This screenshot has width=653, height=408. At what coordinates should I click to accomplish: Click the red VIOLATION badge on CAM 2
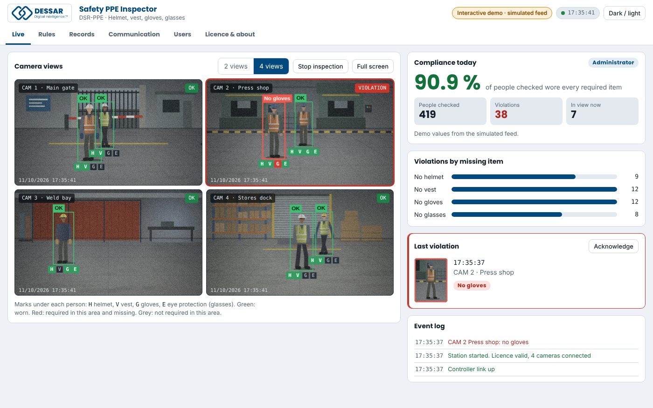point(372,88)
